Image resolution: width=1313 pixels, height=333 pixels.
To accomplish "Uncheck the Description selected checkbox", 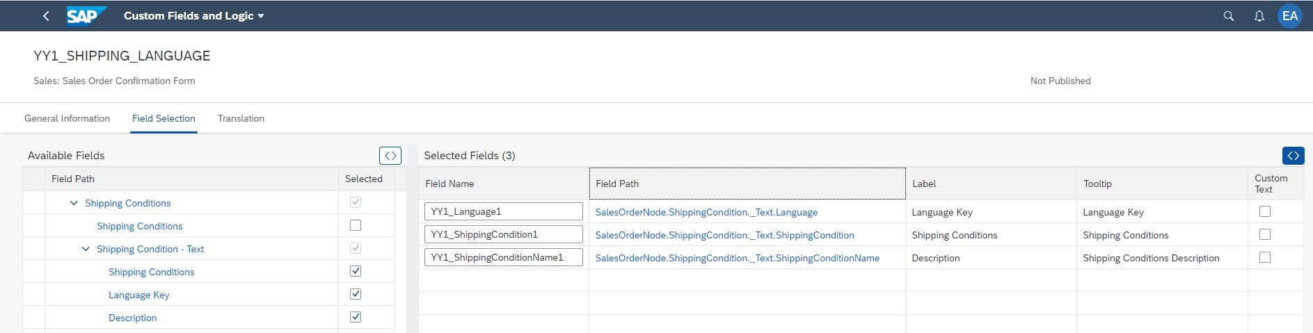I will pos(356,317).
